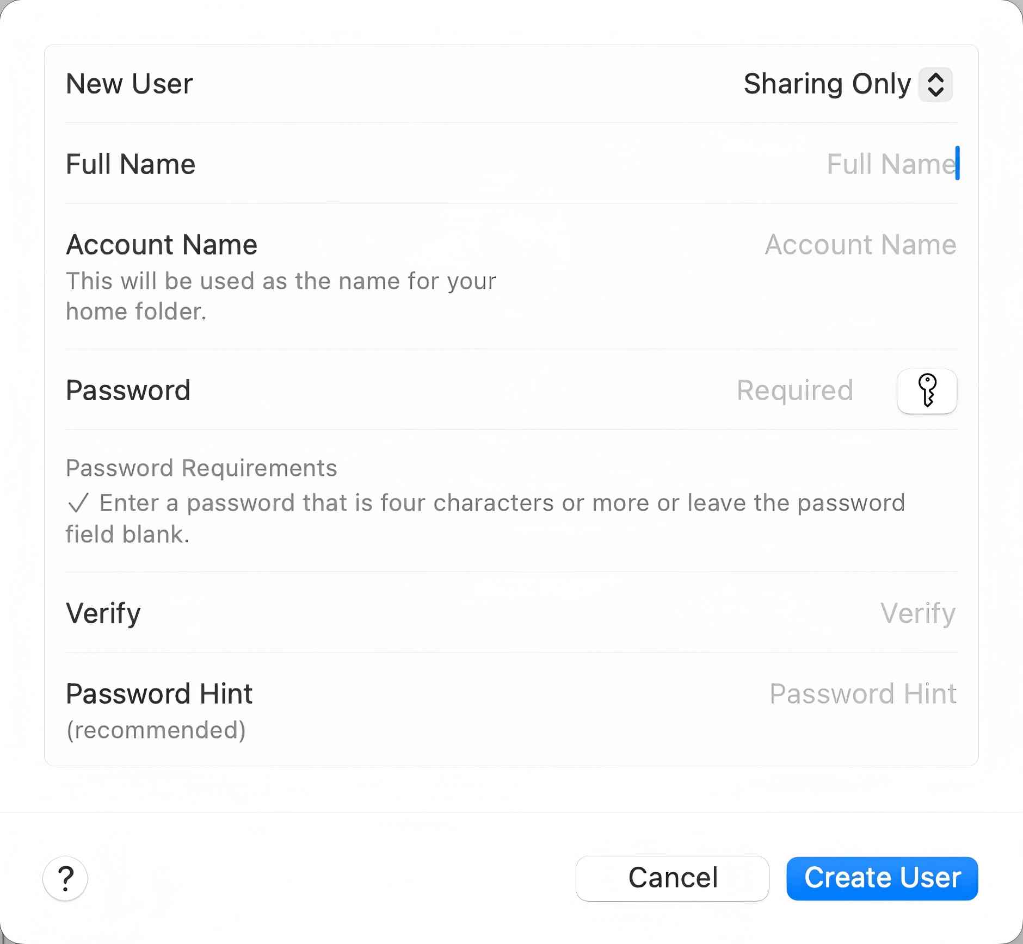Image resolution: width=1023 pixels, height=944 pixels.
Task: Click the Password row label
Action: point(128,390)
